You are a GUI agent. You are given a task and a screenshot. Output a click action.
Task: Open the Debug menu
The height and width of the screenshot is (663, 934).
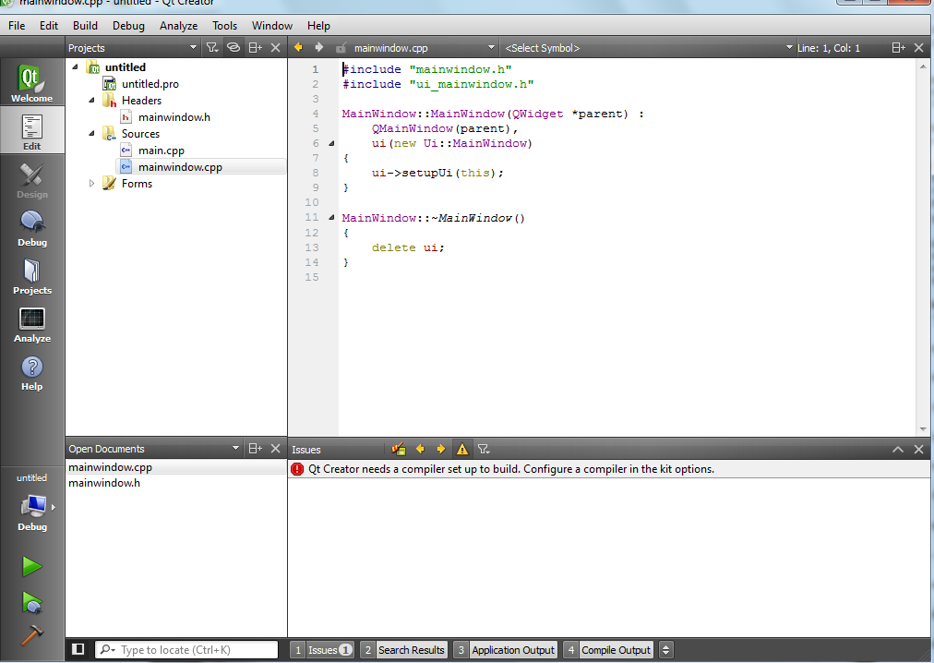[128, 26]
